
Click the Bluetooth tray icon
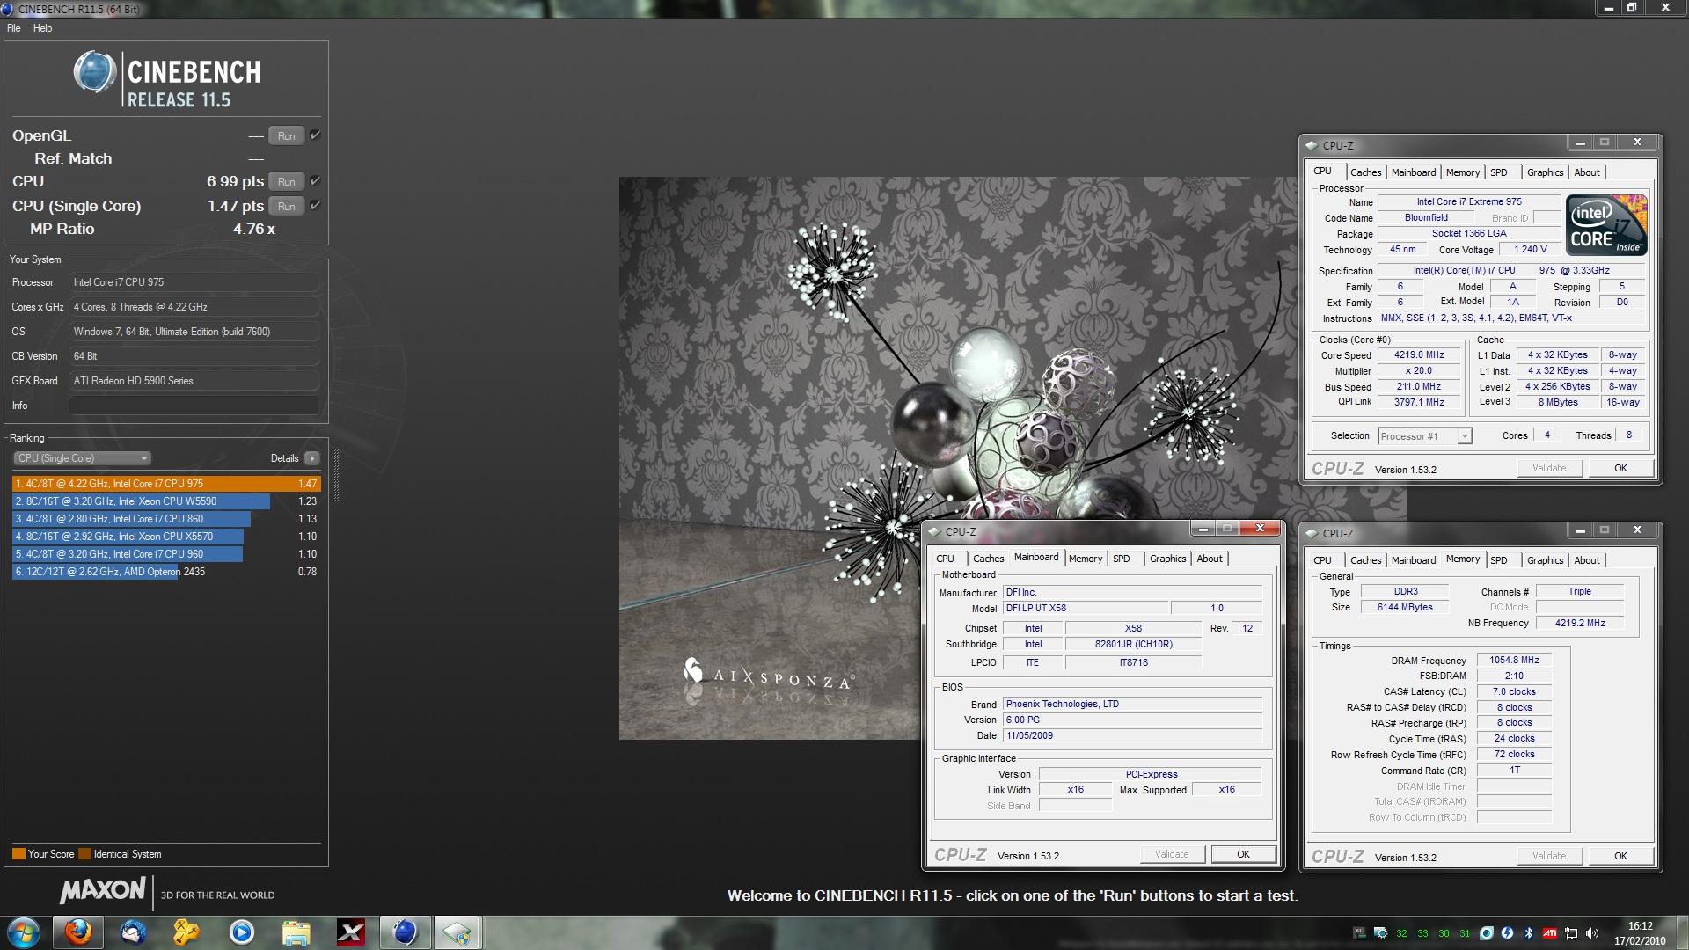tap(1528, 933)
